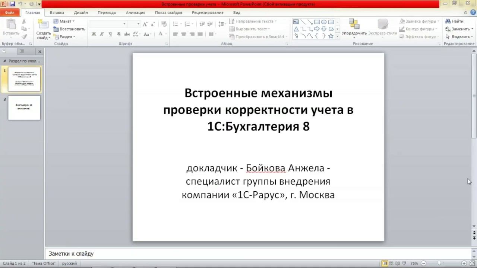
Task: Open the change case Aa menu
Action: (147, 34)
